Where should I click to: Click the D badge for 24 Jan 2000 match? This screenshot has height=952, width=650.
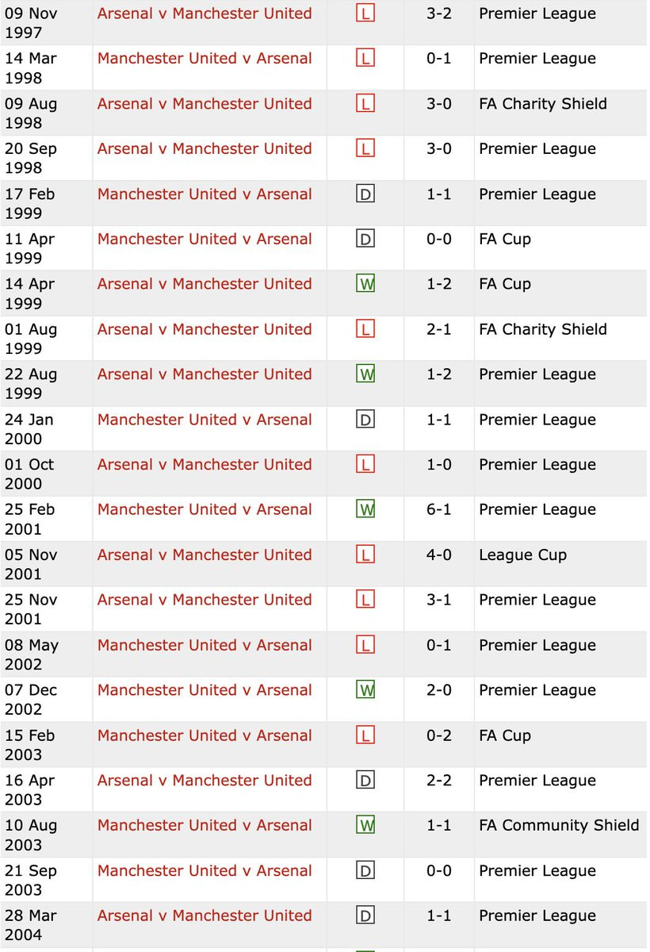(365, 420)
